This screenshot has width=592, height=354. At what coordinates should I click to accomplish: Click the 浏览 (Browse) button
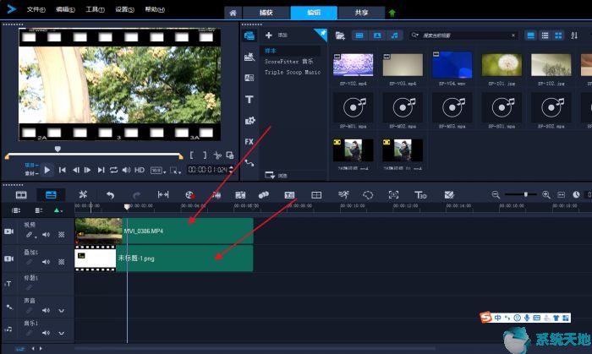276,175
